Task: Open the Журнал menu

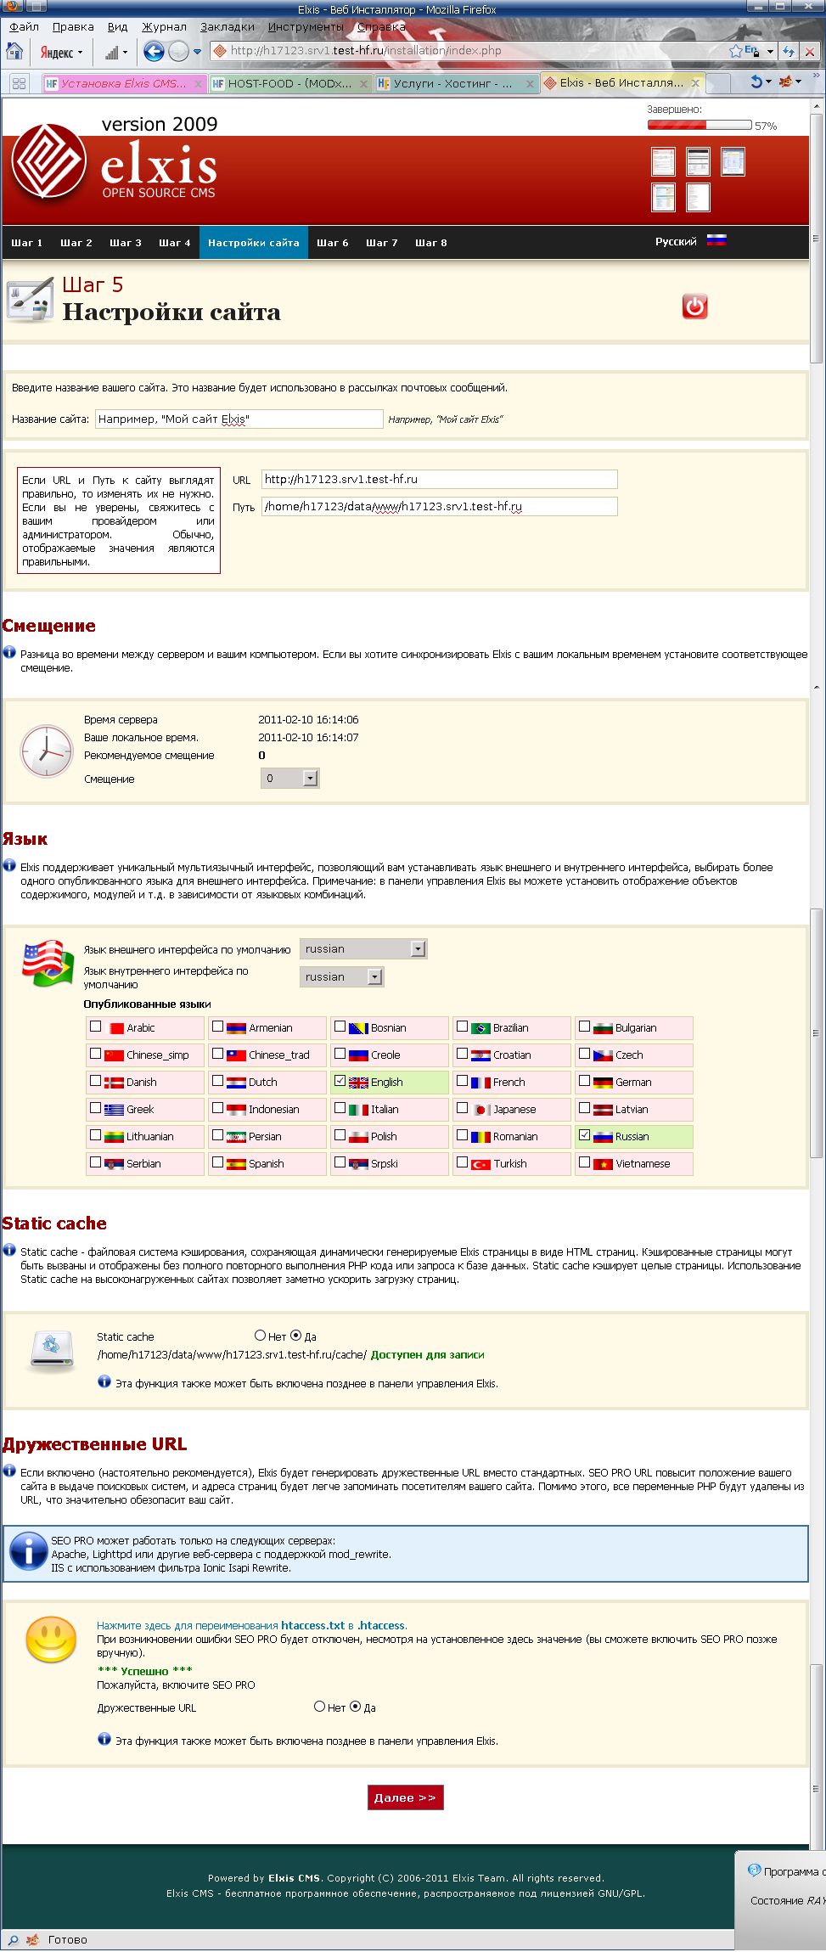Action: 164,26
